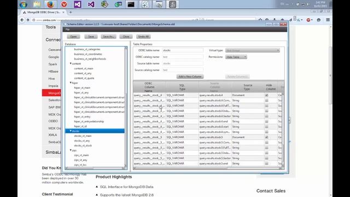Click Firefox back arrow button
Image resolution: width=350 pixels, height=197 pixels.
22,20
